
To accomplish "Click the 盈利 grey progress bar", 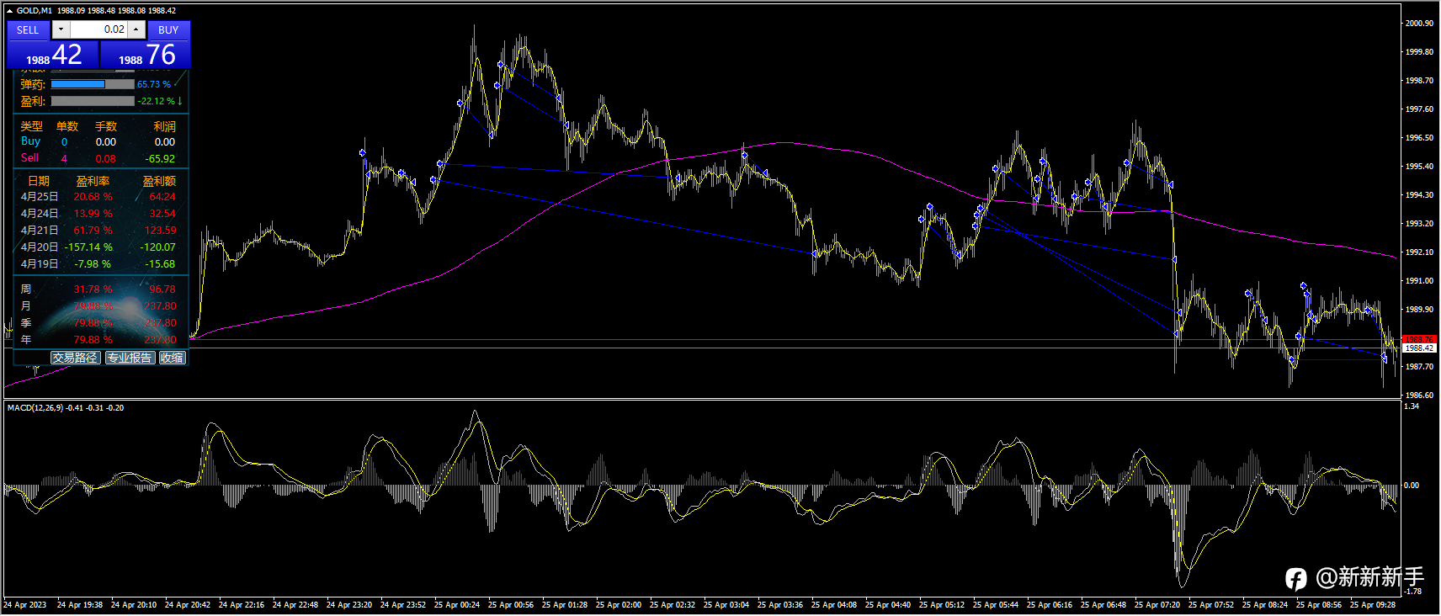I will [93, 101].
